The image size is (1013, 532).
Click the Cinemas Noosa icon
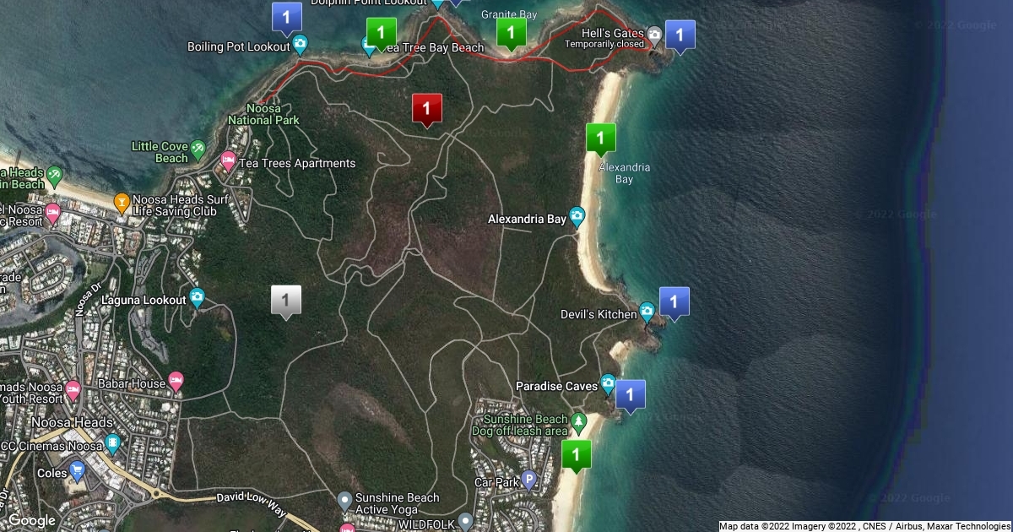tap(113, 442)
